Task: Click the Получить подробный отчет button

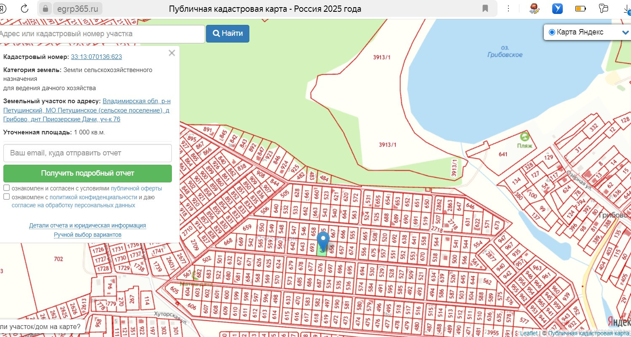Action: point(88,173)
